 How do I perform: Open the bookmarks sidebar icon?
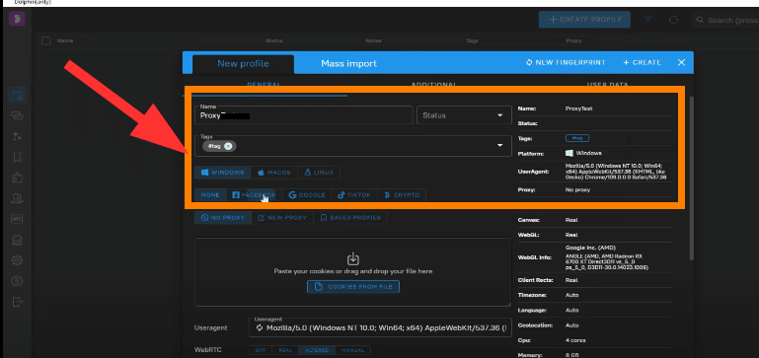pyautogui.click(x=17, y=157)
